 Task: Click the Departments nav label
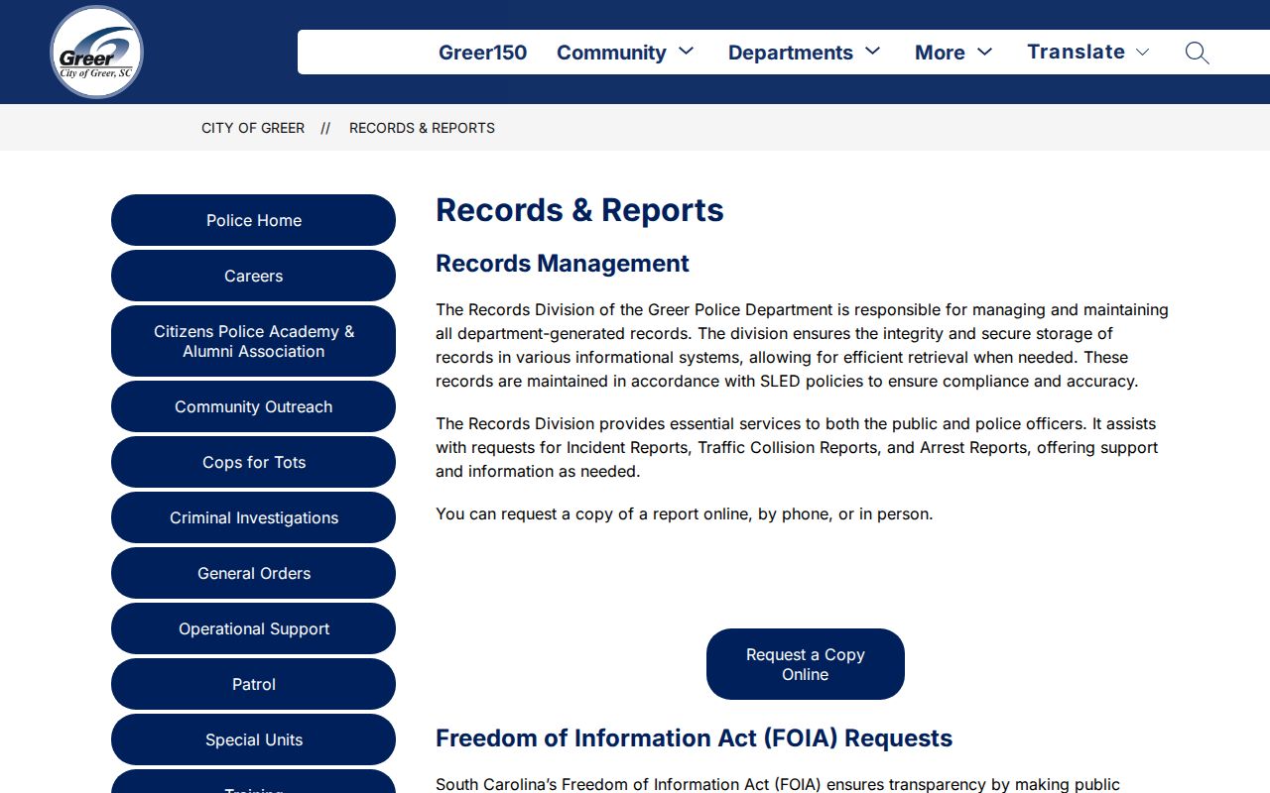[x=791, y=53]
